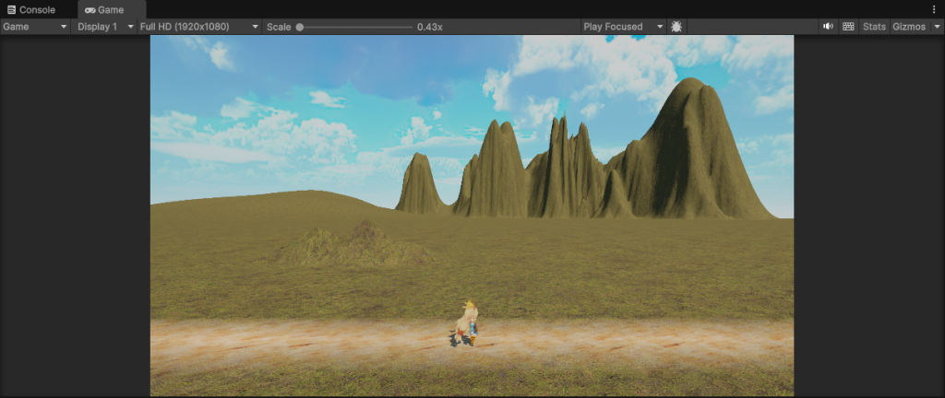Click the Frame Debugger bug icon
The height and width of the screenshot is (398, 945).
coord(676,27)
